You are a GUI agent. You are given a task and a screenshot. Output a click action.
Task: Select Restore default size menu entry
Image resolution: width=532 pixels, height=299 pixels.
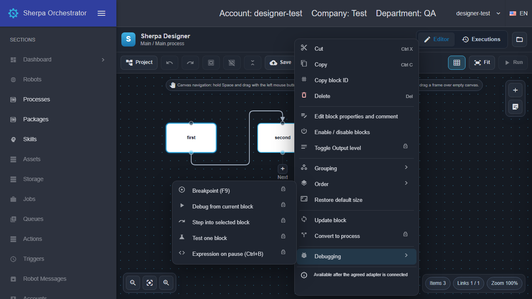pos(356,200)
